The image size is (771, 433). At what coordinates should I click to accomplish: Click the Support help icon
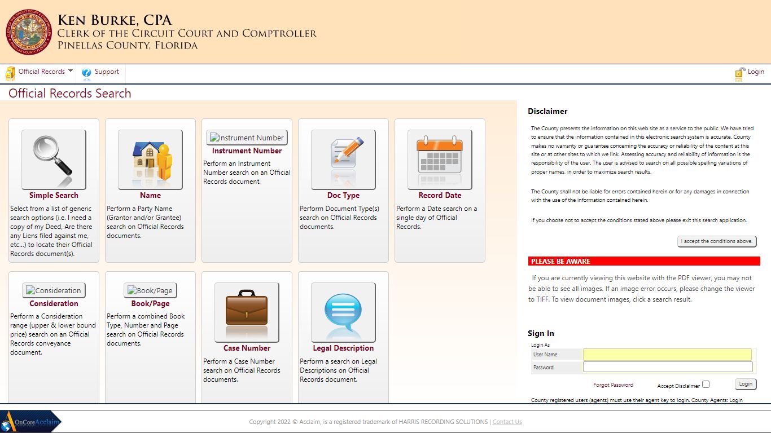(x=86, y=73)
